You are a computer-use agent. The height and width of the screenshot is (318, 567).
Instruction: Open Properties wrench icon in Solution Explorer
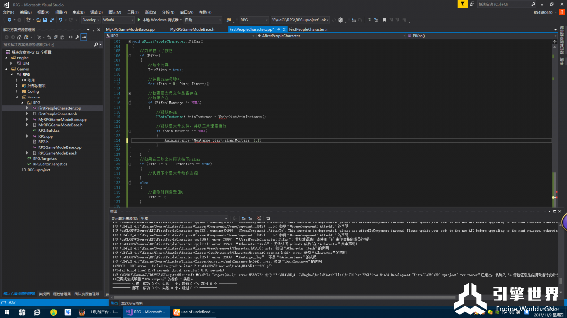pos(77,37)
